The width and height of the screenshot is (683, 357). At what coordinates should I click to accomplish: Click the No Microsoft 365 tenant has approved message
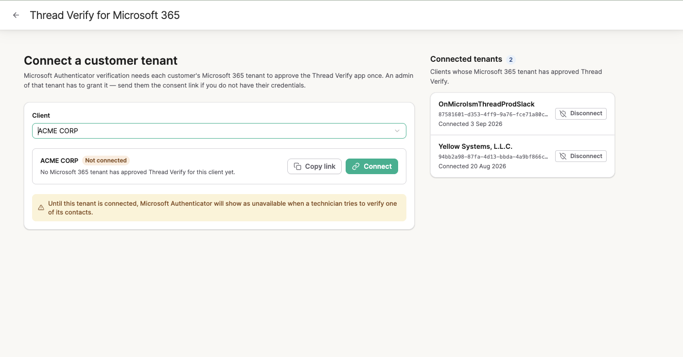(x=138, y=172)
